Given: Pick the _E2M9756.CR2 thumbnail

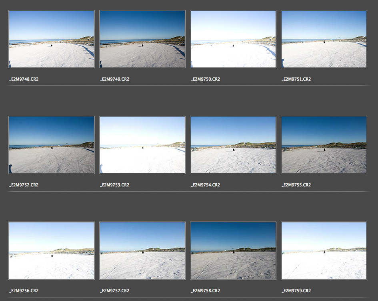Looking at the screenshot, I should click(52, 251).
